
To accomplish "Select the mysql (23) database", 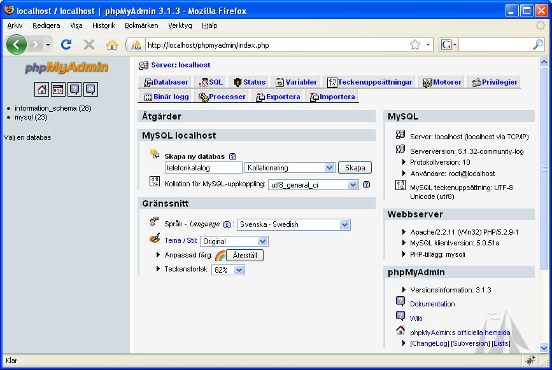I will point(31,117).
